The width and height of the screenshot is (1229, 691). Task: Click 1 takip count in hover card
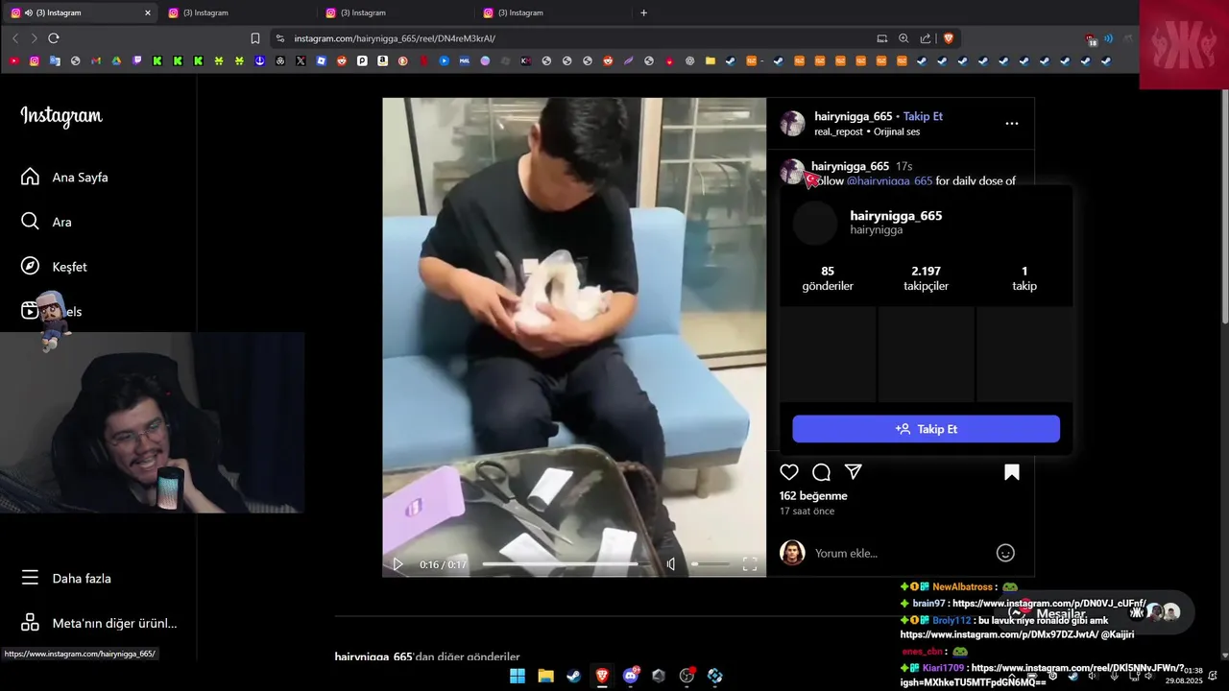click(1024, 278)
